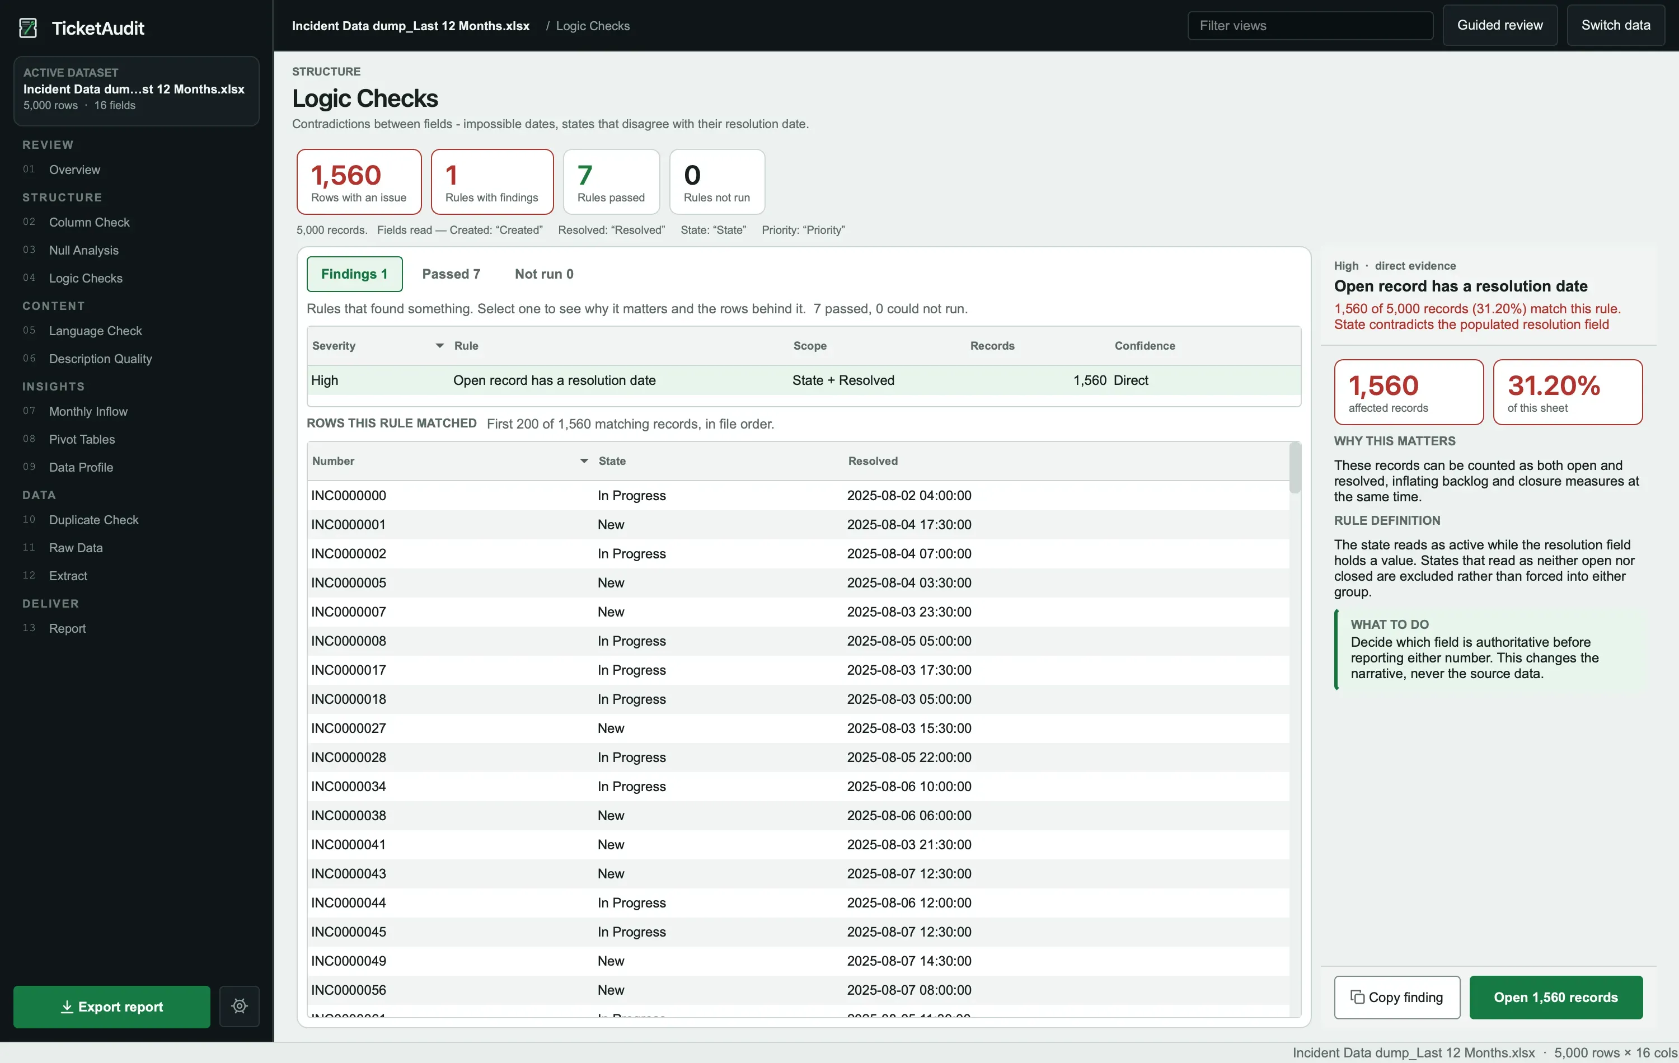Select row INC0000027
Screen dimensions: 1679x1063
coord(798,728)
